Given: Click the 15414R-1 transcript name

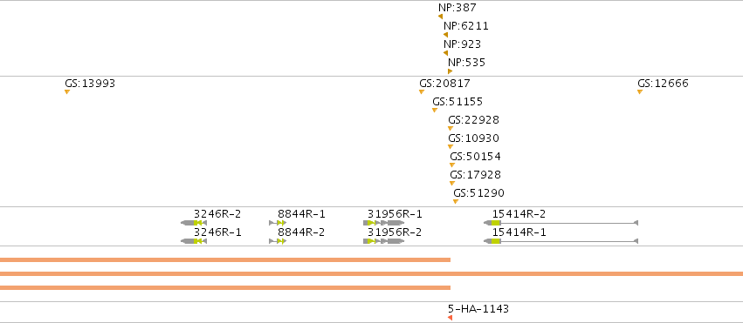Looking at the screenshot, I should pyautogui.click(x=519, y=232).
